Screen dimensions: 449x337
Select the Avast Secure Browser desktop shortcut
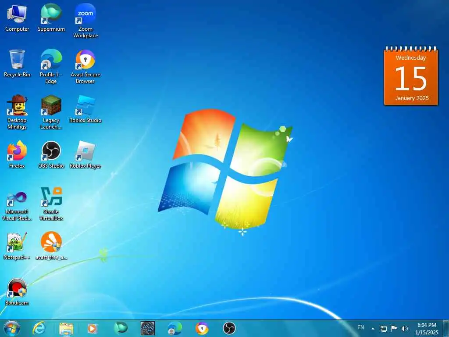pyautogui.click(x=86, y=67)
